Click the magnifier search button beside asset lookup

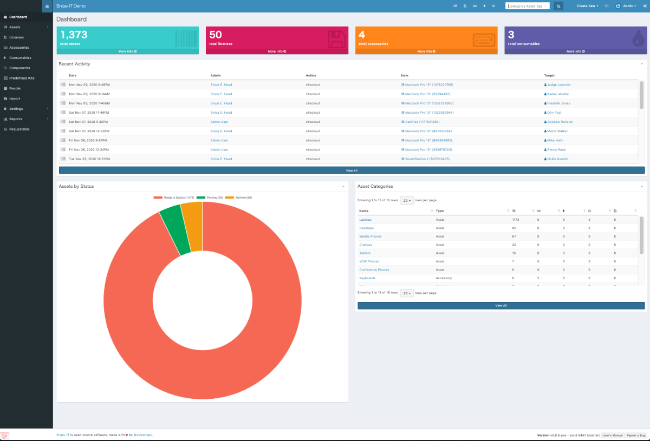tap(558, 6)
